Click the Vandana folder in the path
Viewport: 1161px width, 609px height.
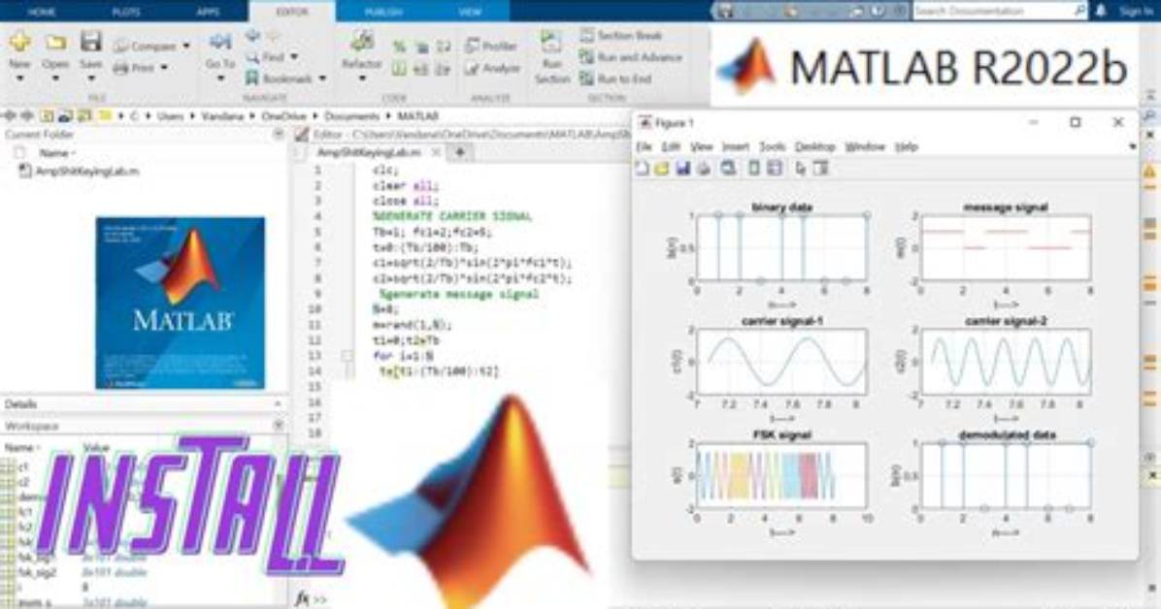point(222,116)
